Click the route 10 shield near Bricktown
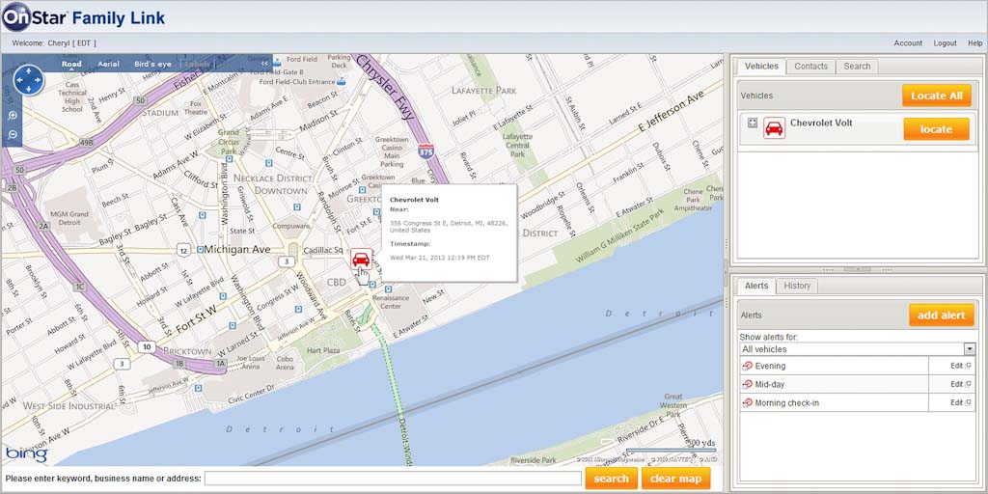Screen dimensions: 988x494 coord(147,346)
